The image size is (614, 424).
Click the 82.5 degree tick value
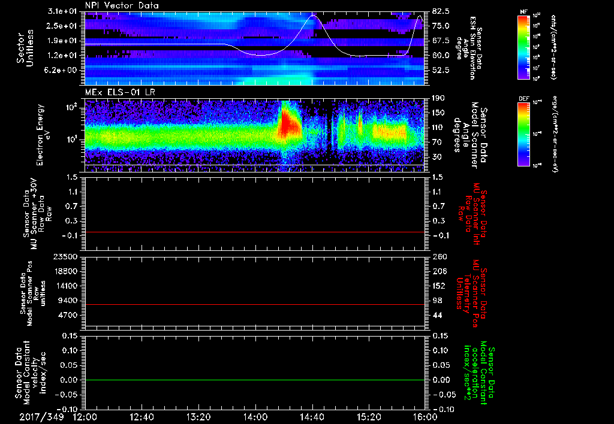coord(441,11)
